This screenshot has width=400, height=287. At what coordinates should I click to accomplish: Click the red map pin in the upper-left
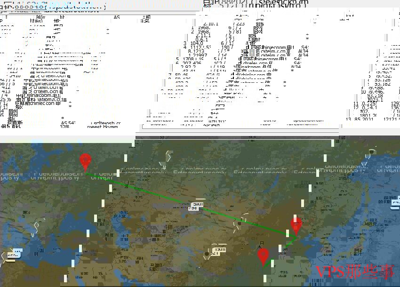click(x=85, y=161)
